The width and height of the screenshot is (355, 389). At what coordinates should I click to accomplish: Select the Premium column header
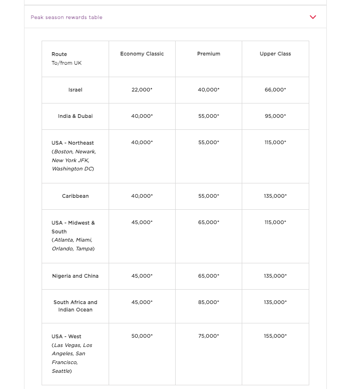point(208,54)
